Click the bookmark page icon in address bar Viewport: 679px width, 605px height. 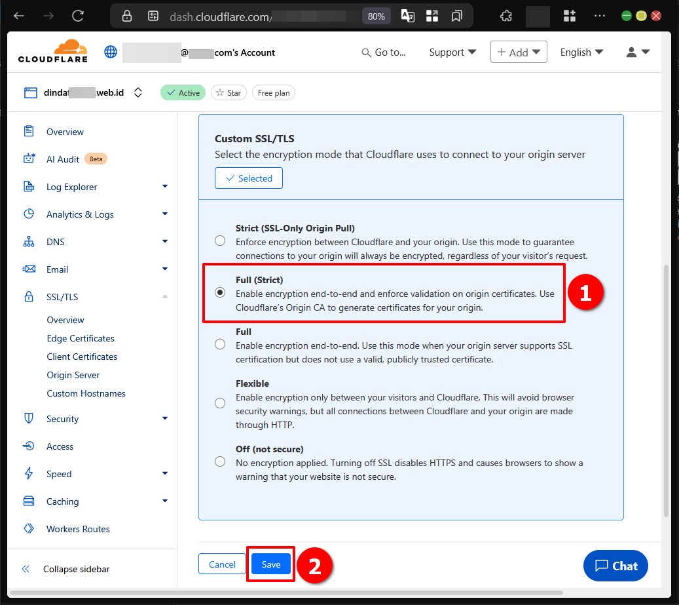(x=456, y=16)
